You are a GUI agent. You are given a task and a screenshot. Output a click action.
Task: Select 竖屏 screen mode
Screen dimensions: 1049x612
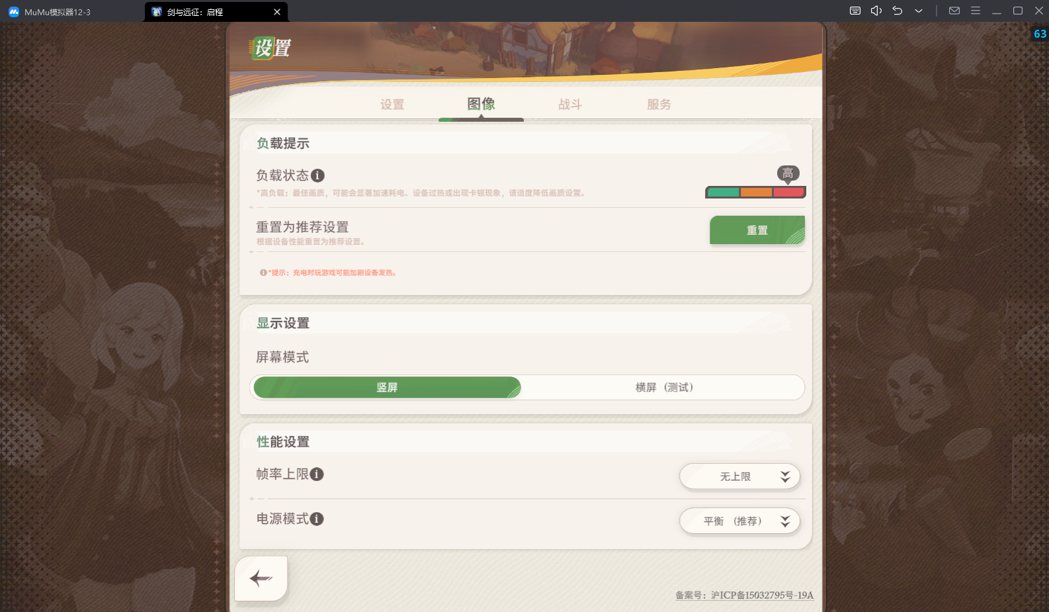click(387, 388)
